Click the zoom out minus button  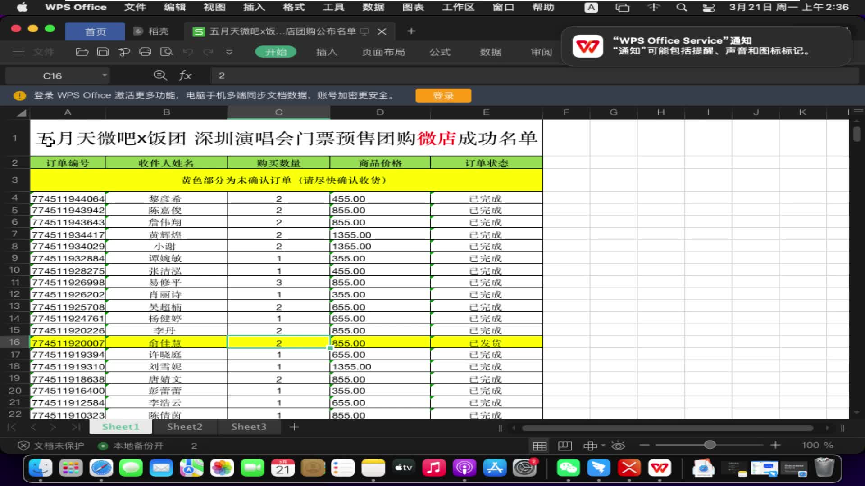click(x=645, y=445)
